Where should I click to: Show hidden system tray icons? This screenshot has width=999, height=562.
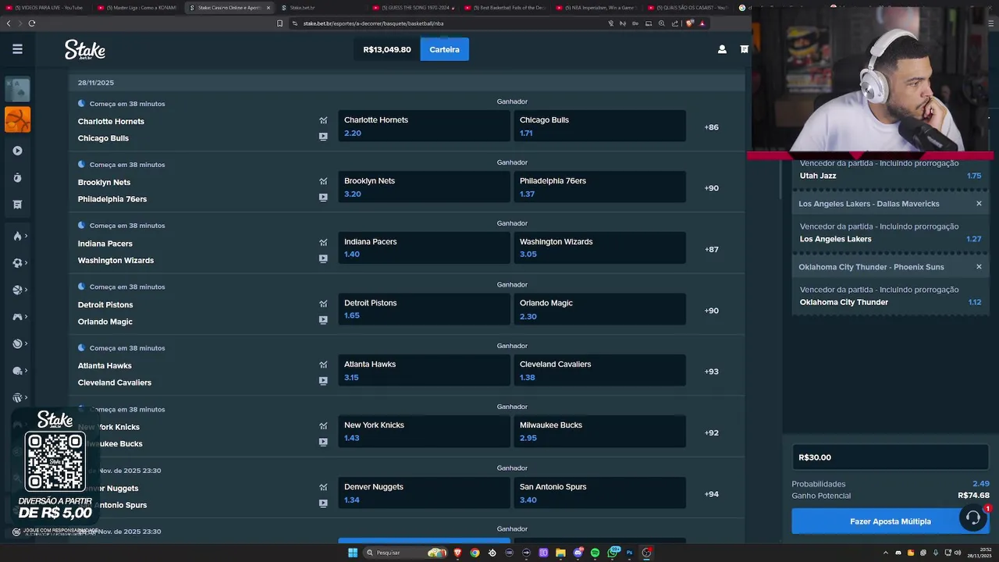click(x=886, y=553)
